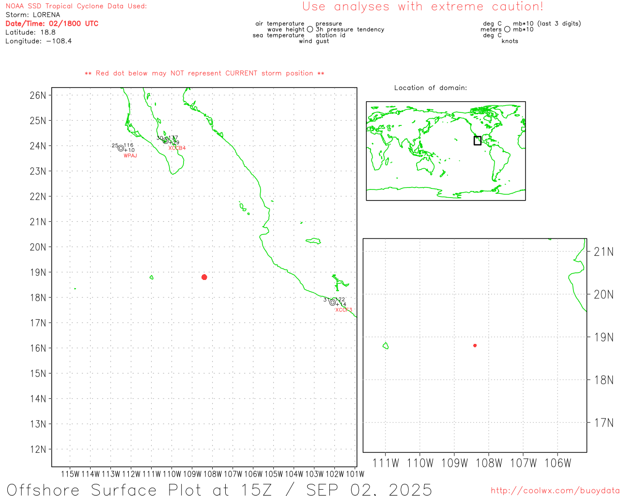This screenshot has height=496, width=620.
Task: Click the island outline in the zoomed inset map
Action: point(386,346)
